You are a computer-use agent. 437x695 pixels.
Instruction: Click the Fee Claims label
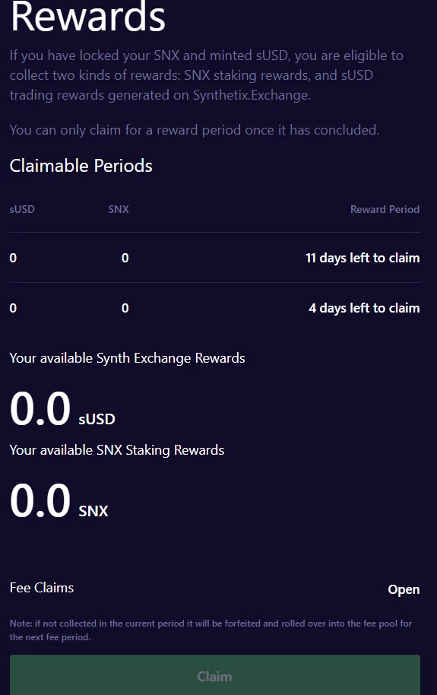coord(42,588)
